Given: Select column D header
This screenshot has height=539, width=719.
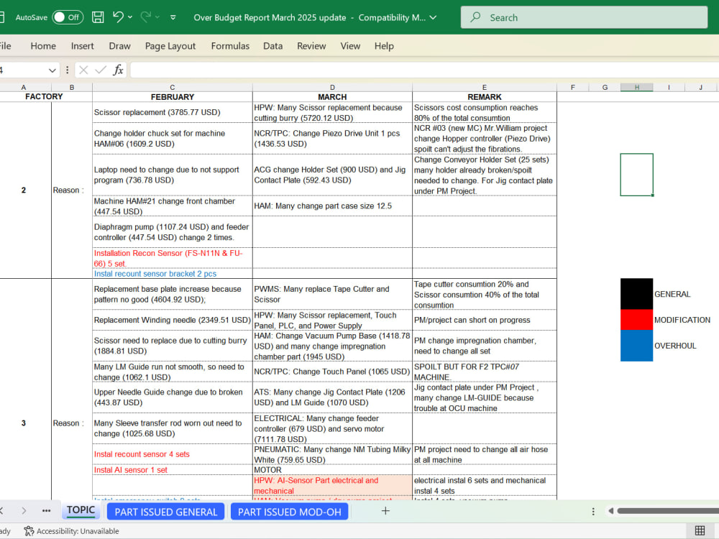Looking at the screenshot, I should tap(332, 87).
